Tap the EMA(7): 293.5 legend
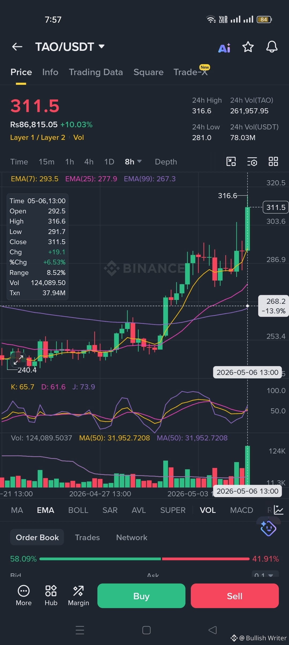289x645 pixels. click(35, 179)
